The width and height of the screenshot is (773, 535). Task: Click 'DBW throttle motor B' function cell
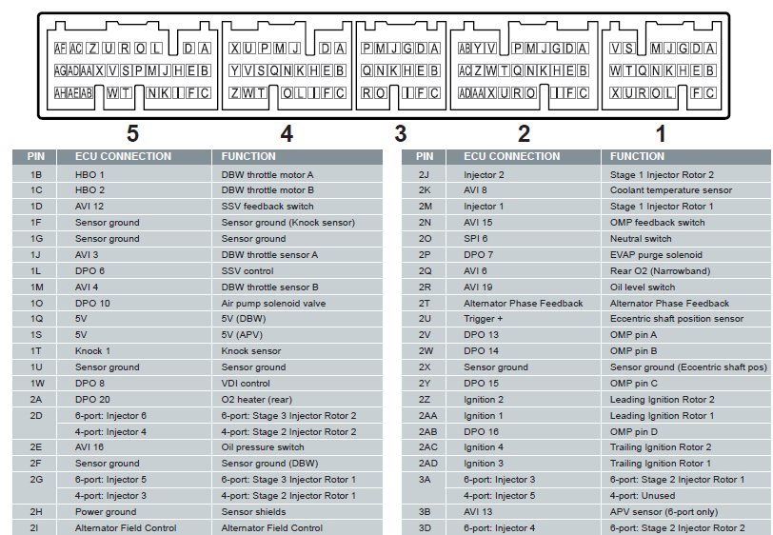click(297, 190)
